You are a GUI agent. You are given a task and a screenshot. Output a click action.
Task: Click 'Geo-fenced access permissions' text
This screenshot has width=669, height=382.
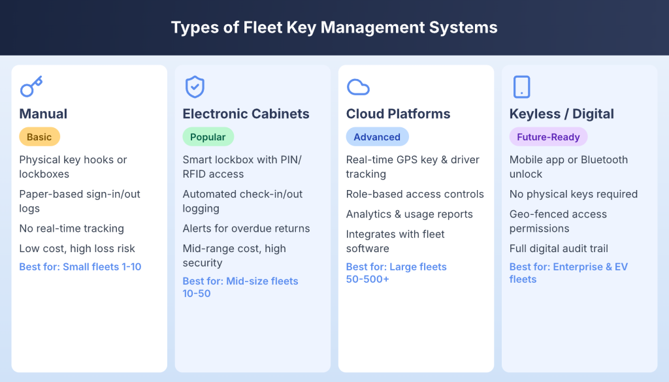tap(558, 221)
